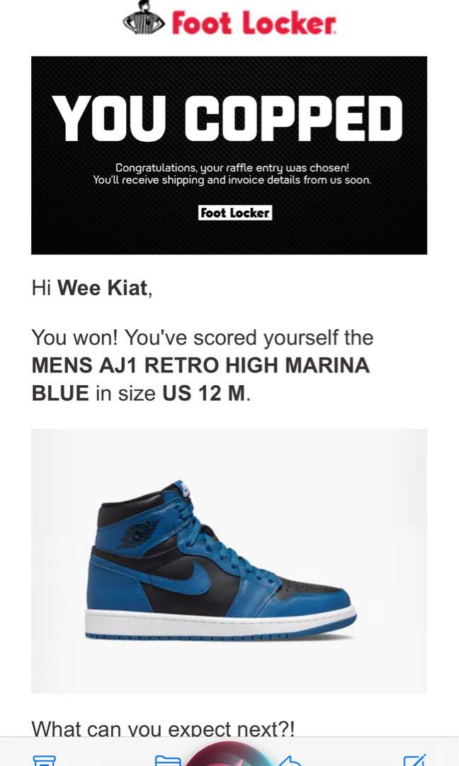Tap the archive icon in the mail toolbar

(45, 760)
